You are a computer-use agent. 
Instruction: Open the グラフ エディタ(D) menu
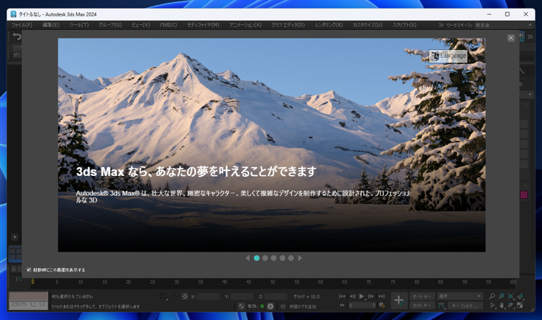click(288, 25)
